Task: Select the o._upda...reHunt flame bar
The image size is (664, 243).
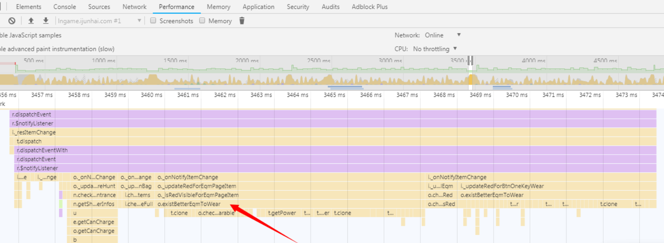Action: (94, 186)
